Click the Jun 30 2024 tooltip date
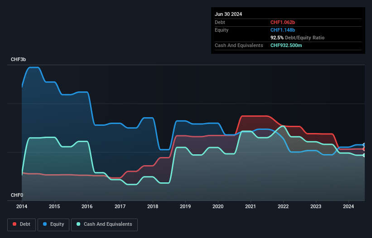 click(x=228, y=14)
